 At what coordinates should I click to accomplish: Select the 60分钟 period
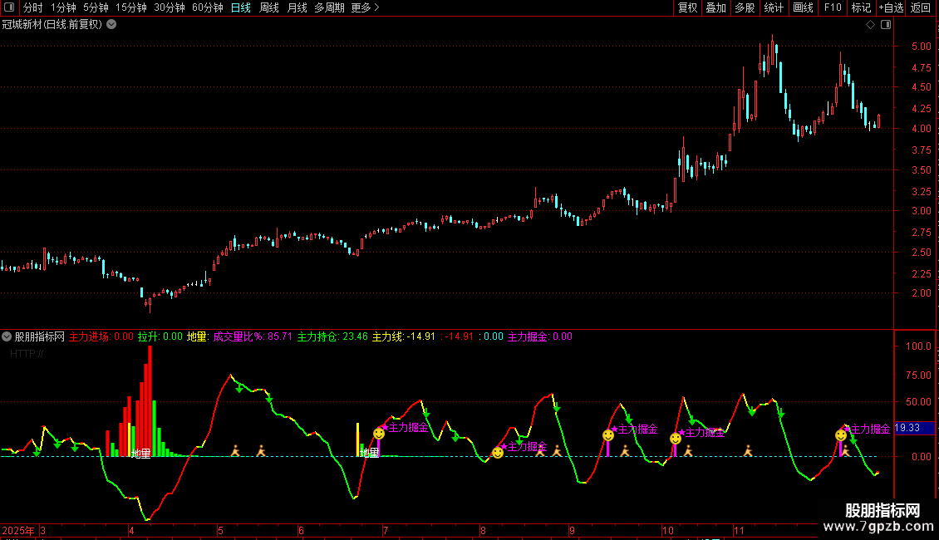point(208,7)
